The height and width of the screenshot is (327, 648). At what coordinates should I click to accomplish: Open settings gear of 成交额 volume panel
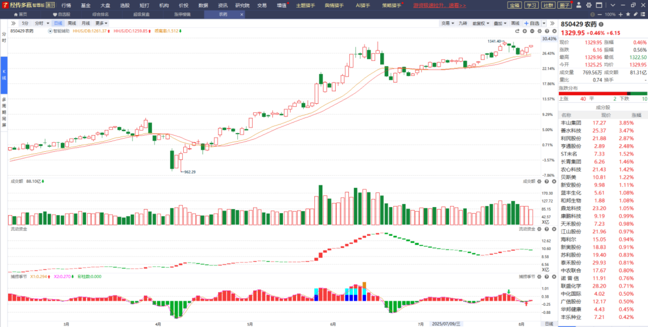pyautogui.click(x=539, y=181)
